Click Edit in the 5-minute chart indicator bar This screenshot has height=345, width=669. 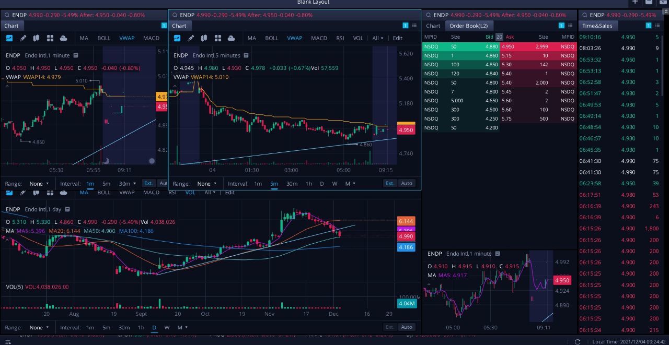pyautogui.click(x=398, y=38)
